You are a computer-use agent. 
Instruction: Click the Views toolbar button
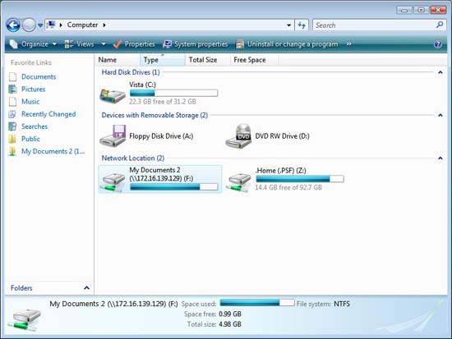[79, 44]
